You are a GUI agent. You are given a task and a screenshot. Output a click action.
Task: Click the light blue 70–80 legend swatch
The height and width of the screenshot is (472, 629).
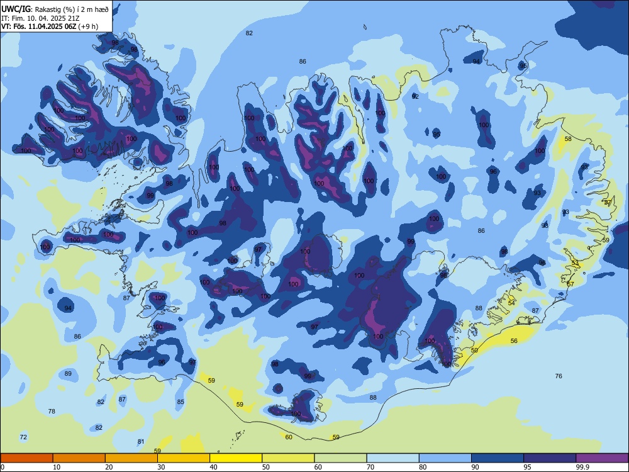(x=392, y=458)
